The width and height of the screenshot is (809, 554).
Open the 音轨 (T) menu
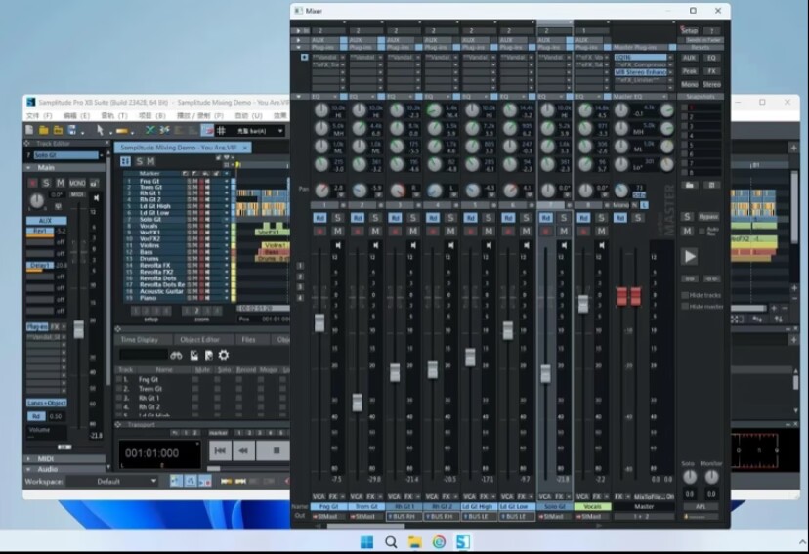pos(114,115)
